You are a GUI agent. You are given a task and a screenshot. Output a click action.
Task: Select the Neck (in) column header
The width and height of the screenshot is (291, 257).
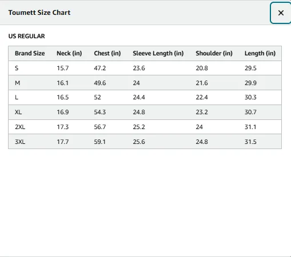69,53
